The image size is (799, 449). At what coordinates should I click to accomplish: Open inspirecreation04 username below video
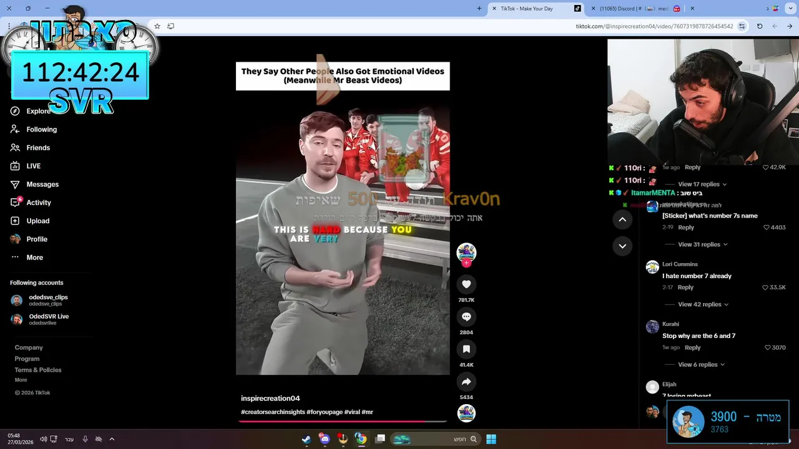click(x=270, y=398)
